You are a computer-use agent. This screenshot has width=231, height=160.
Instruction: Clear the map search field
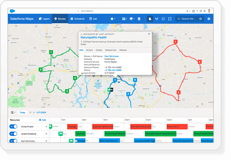tap(200, 19)
